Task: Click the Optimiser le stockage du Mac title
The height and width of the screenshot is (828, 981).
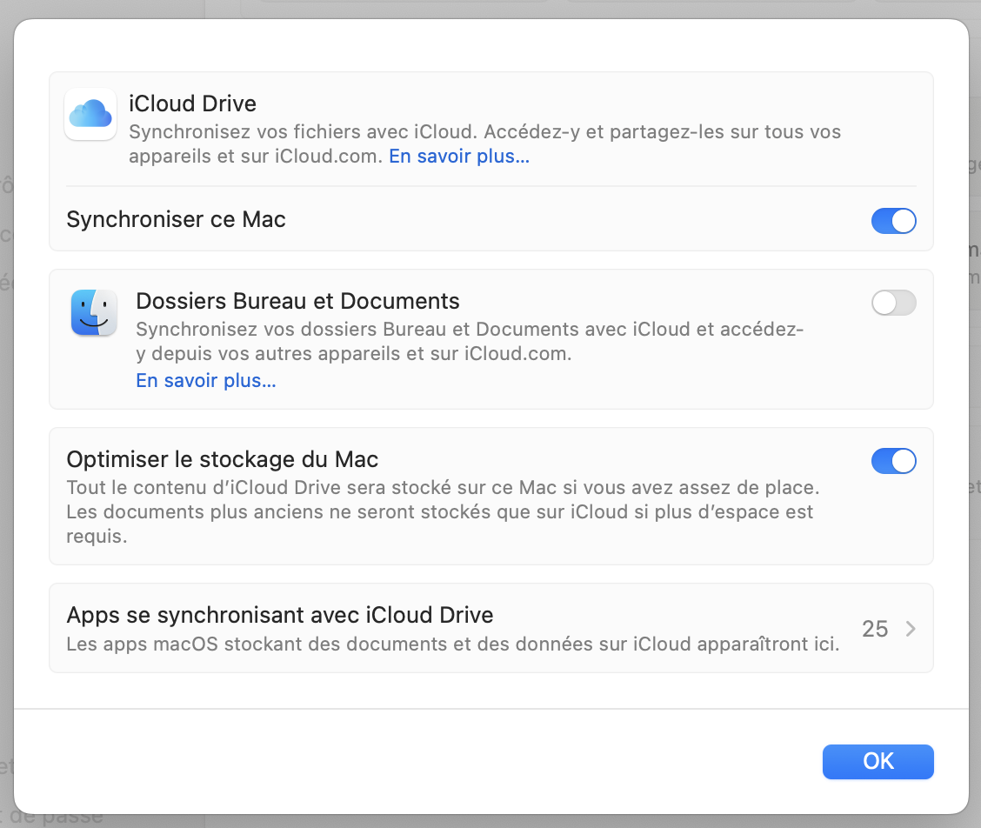Action: pyautogui.click(x=223, y=459)
